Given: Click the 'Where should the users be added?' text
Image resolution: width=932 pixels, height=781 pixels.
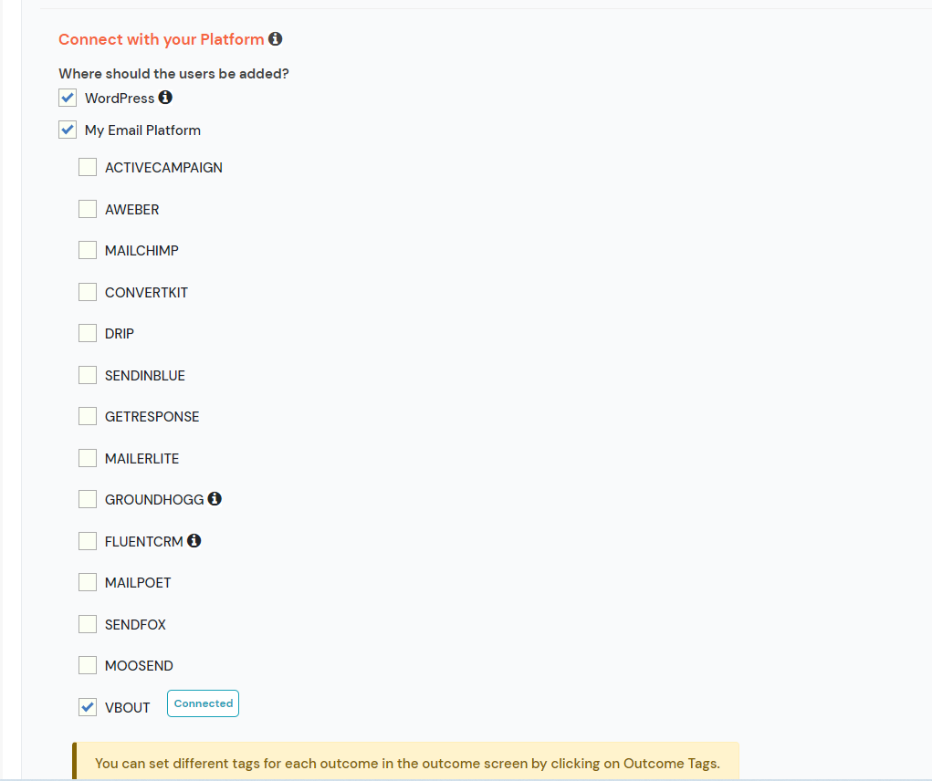Looking at the screenshot, I should pyautogui.click(x=173, y=74).
